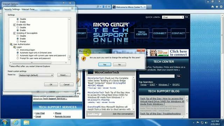Click No in the Warning dialog
Viewport: 224px width, 126px height.
(x=119, y=64)
